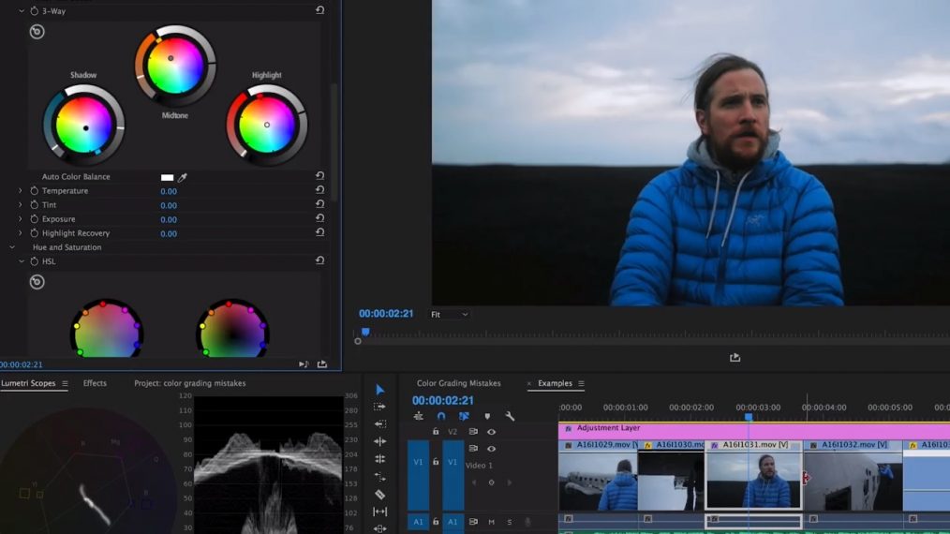Open Lumetri Scopes panel menu
Screen dimensions: 950x534
[x=65, y=383]
